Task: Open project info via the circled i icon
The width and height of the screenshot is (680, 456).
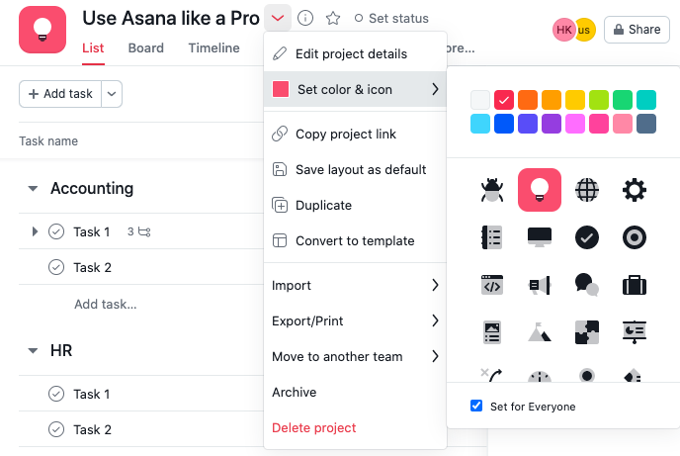Action: (x=305, y=18)
